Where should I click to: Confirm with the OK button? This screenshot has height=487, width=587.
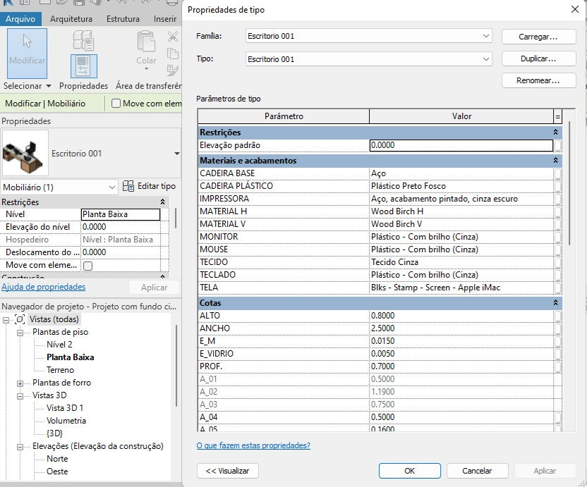coord(409,471)
